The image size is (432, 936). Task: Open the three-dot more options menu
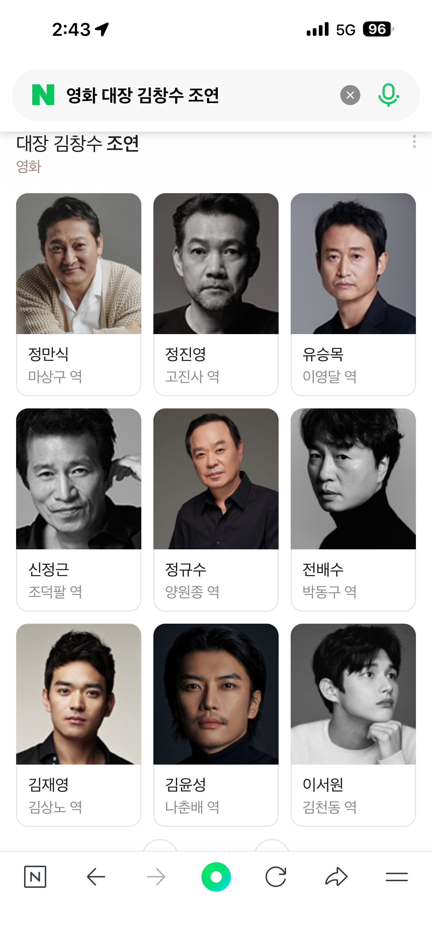[x=414, y=141]
